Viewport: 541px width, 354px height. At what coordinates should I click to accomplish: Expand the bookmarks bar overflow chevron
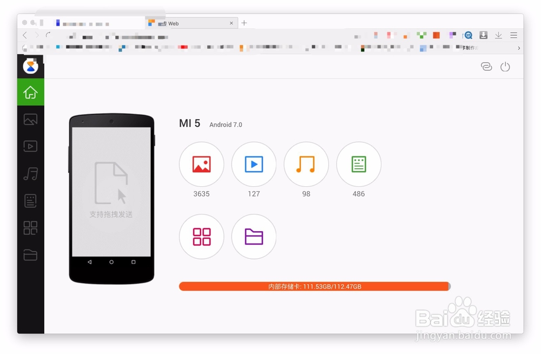519,48
